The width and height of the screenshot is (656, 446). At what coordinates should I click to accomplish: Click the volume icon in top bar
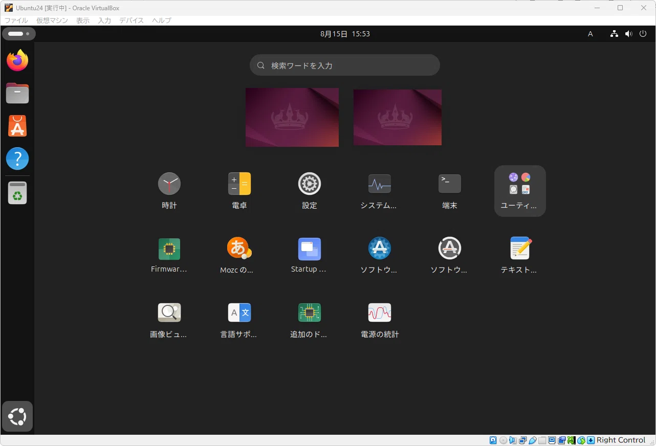pyautogui.click(x=629, y=34)
